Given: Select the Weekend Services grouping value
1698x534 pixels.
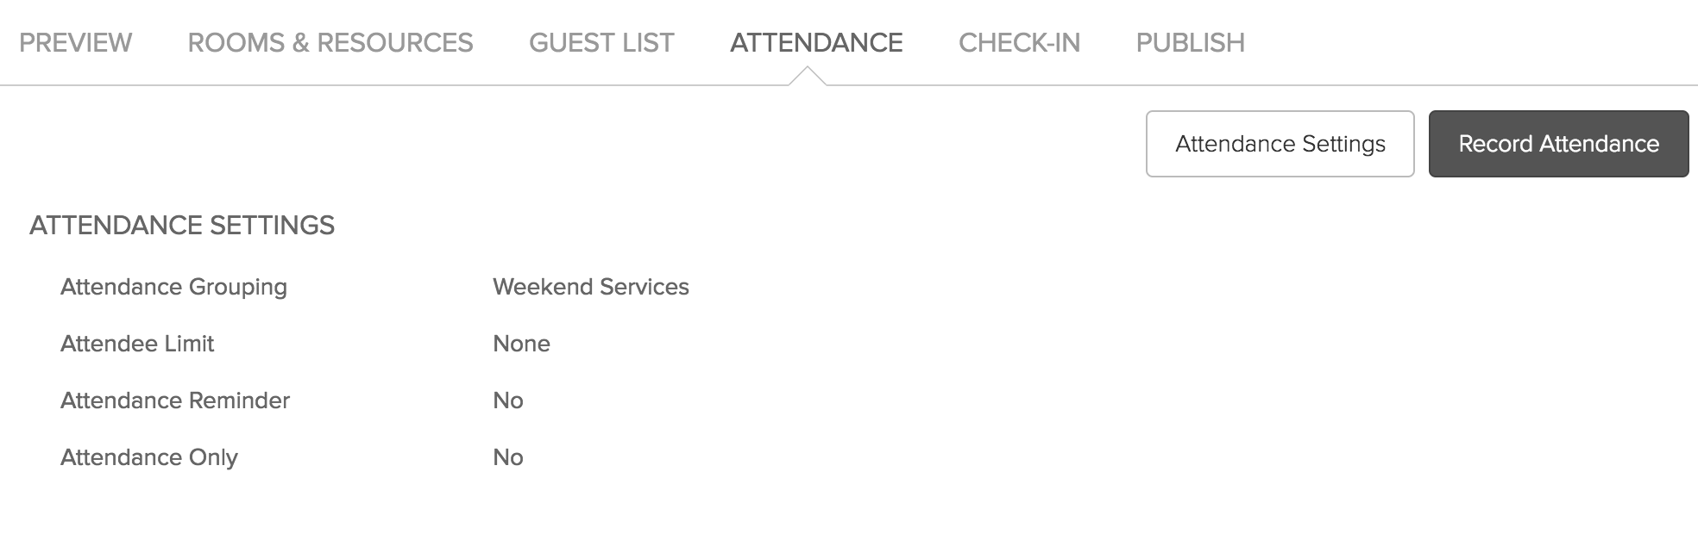Looking at the screenshot, I should tap(590, 287).
